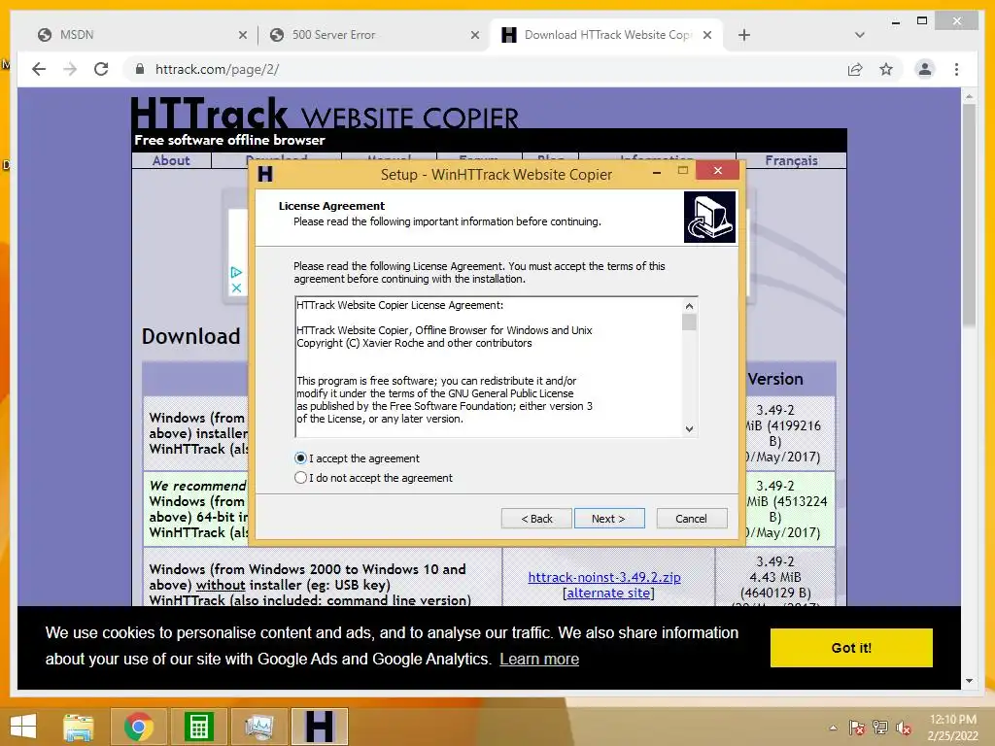Click the network tray icon

[x=880, y=728]
